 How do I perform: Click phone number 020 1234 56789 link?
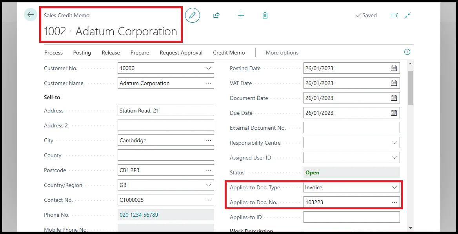139,215
